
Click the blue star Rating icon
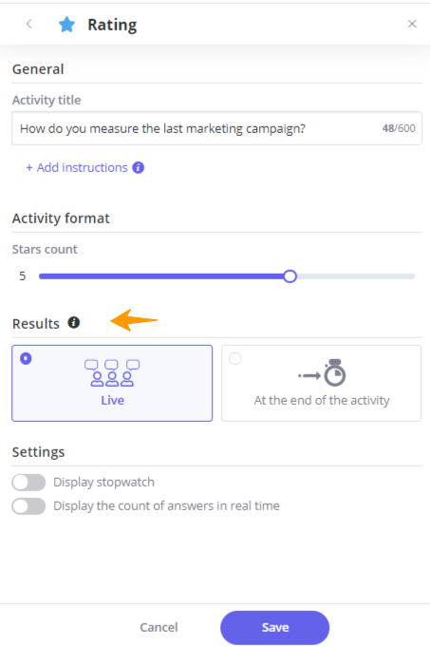point(66,25)
